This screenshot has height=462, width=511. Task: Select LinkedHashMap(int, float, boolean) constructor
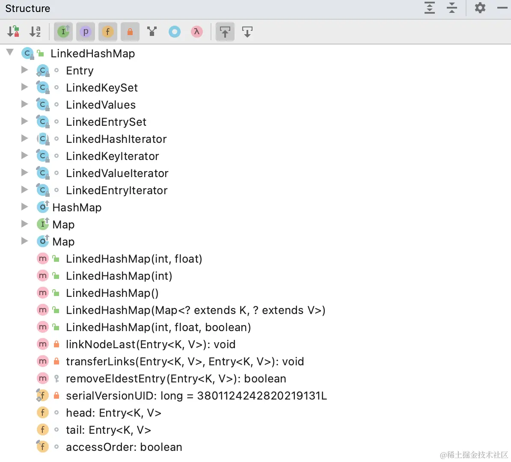click(x=158, y=327)
